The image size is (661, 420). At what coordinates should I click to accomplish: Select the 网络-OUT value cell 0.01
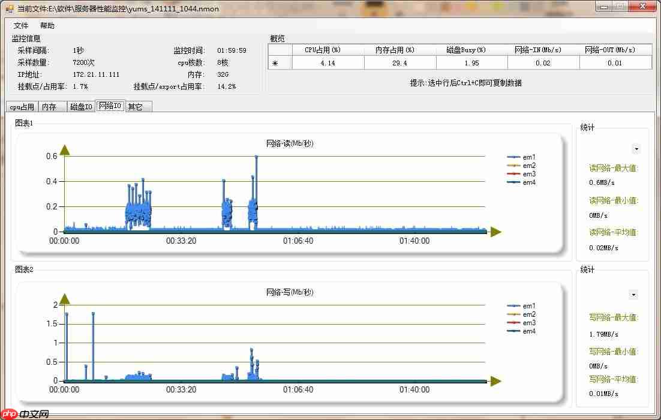[x=615, y=63]
